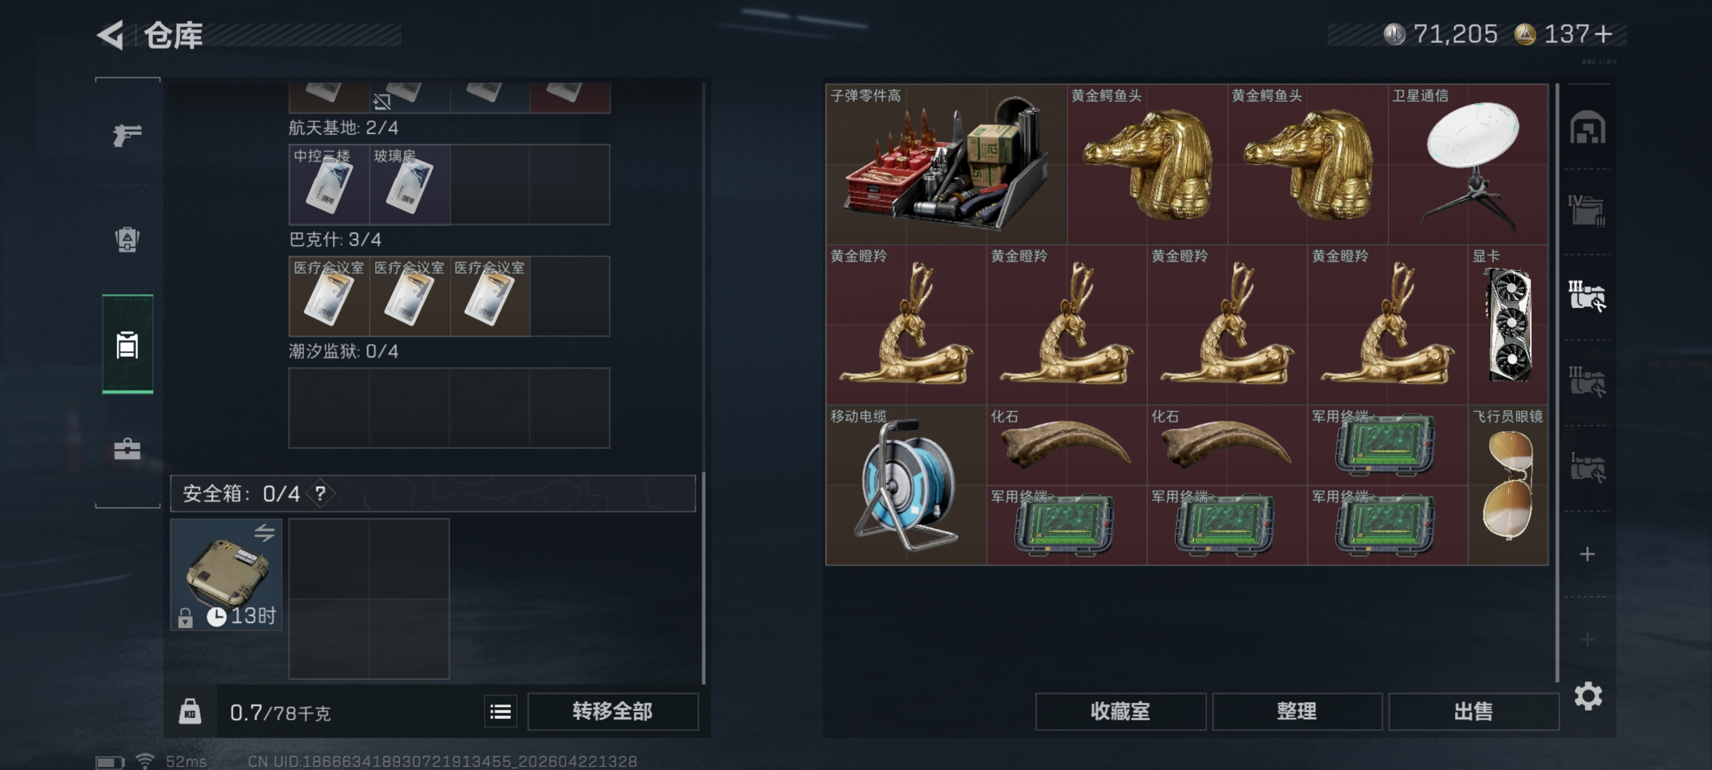Click the 中控三楼 key card
This screenshot has width=1712, height=770.
pyautogui.click(x=329, y=184)
